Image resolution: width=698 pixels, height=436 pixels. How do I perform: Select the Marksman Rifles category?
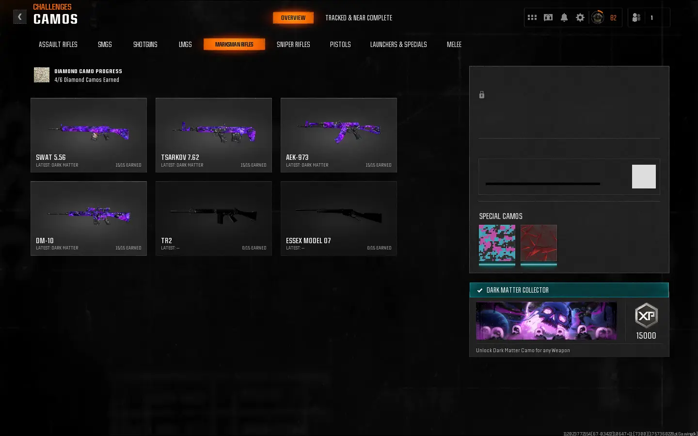point(234,45)
